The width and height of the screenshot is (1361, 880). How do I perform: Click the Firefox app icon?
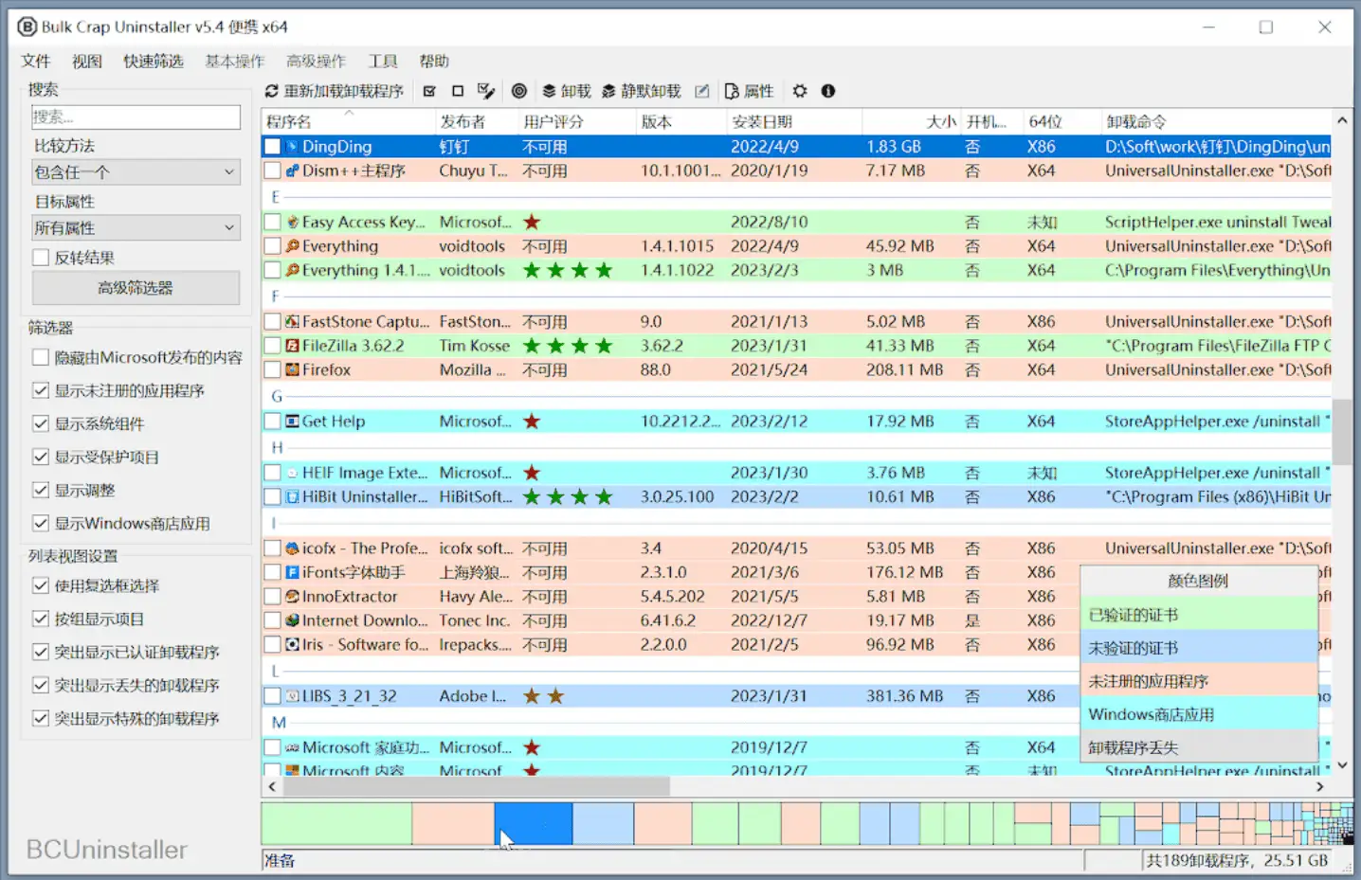293,369
